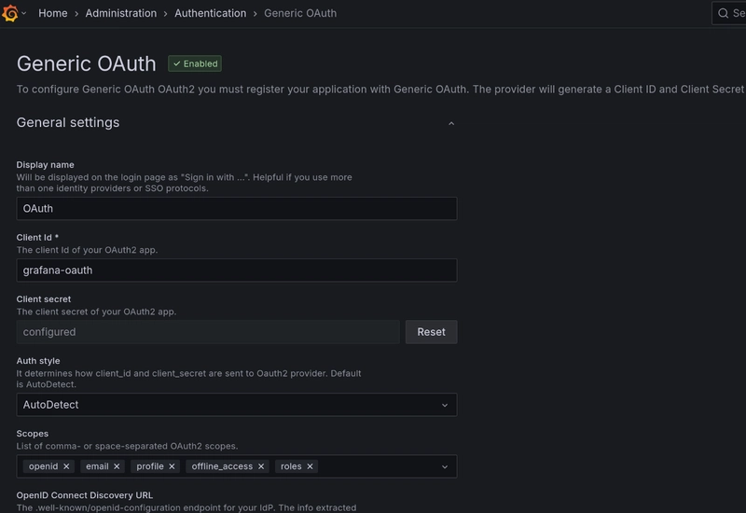The height and width of the screenshot is (513, 746).
Task: Click the Generic OAuth breadcrumb item
Action: pyautogui.click(x=300, y=13)
